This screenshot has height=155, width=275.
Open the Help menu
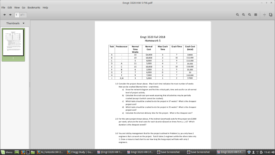[x=45, y=8]
